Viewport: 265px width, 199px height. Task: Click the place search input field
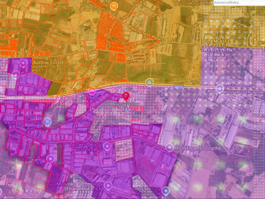[x=252, y=3]
